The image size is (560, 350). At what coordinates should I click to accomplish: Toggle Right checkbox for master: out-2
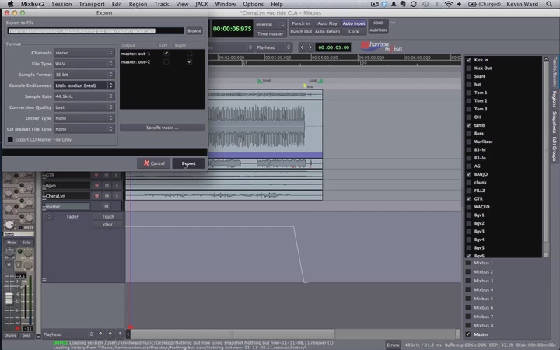pyautogui.click(x=189, y=61)
